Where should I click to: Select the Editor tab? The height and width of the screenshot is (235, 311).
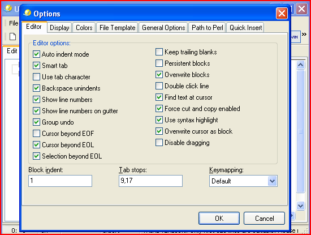coord(34,27)
